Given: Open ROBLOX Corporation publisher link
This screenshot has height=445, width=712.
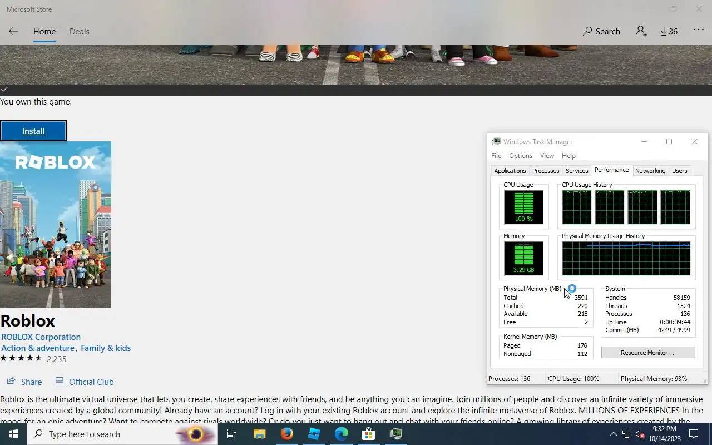Looking at the screenshot, I should coord(41,337).
